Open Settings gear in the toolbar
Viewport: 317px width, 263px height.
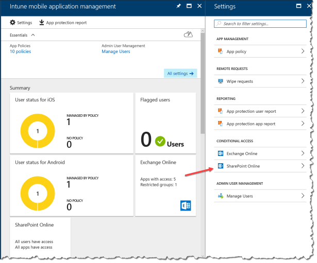pos(21,23)
